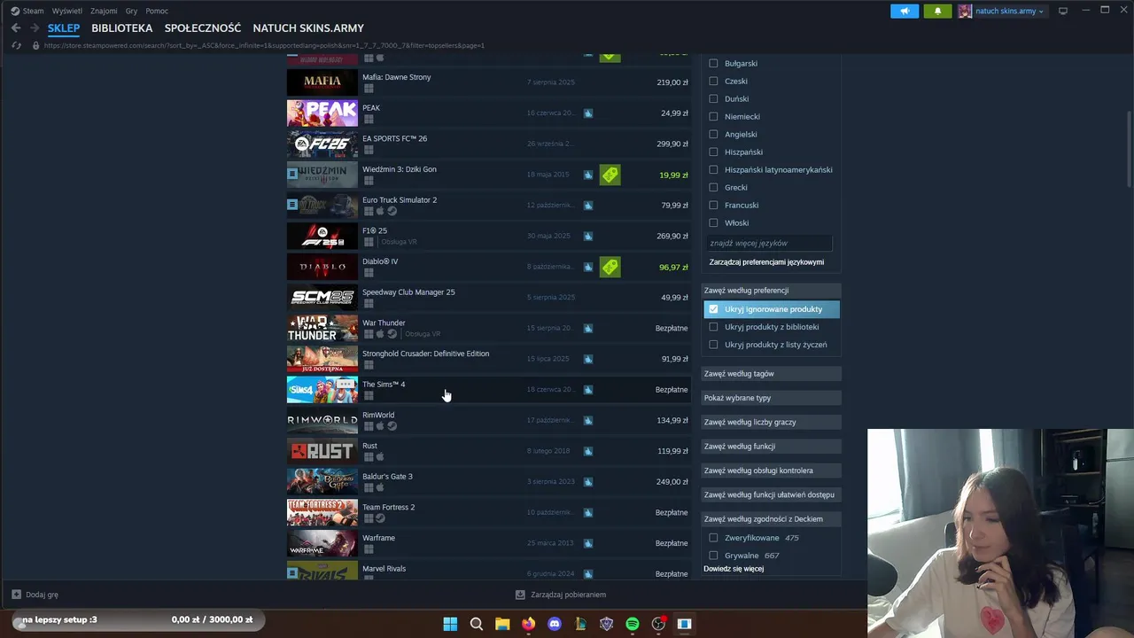Open OBS Studio from the taskbar
The height and width of the screenshot is (638, 1134).
point(658,624)
